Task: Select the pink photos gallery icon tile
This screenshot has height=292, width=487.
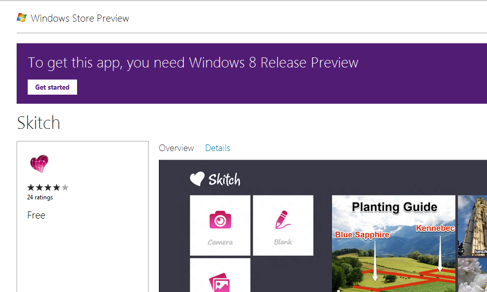Action: pyautogui.click(x=220, y=276)
